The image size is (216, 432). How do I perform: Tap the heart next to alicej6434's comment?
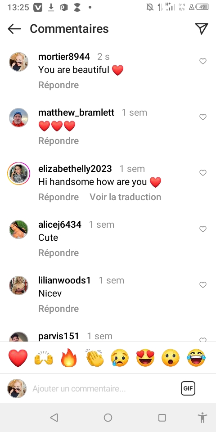[203, 229]
